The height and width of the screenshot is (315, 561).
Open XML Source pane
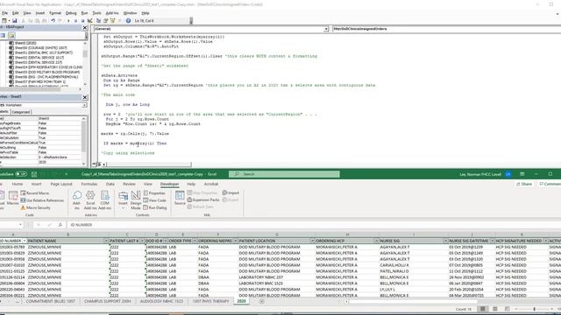click(x=180, y=198)
